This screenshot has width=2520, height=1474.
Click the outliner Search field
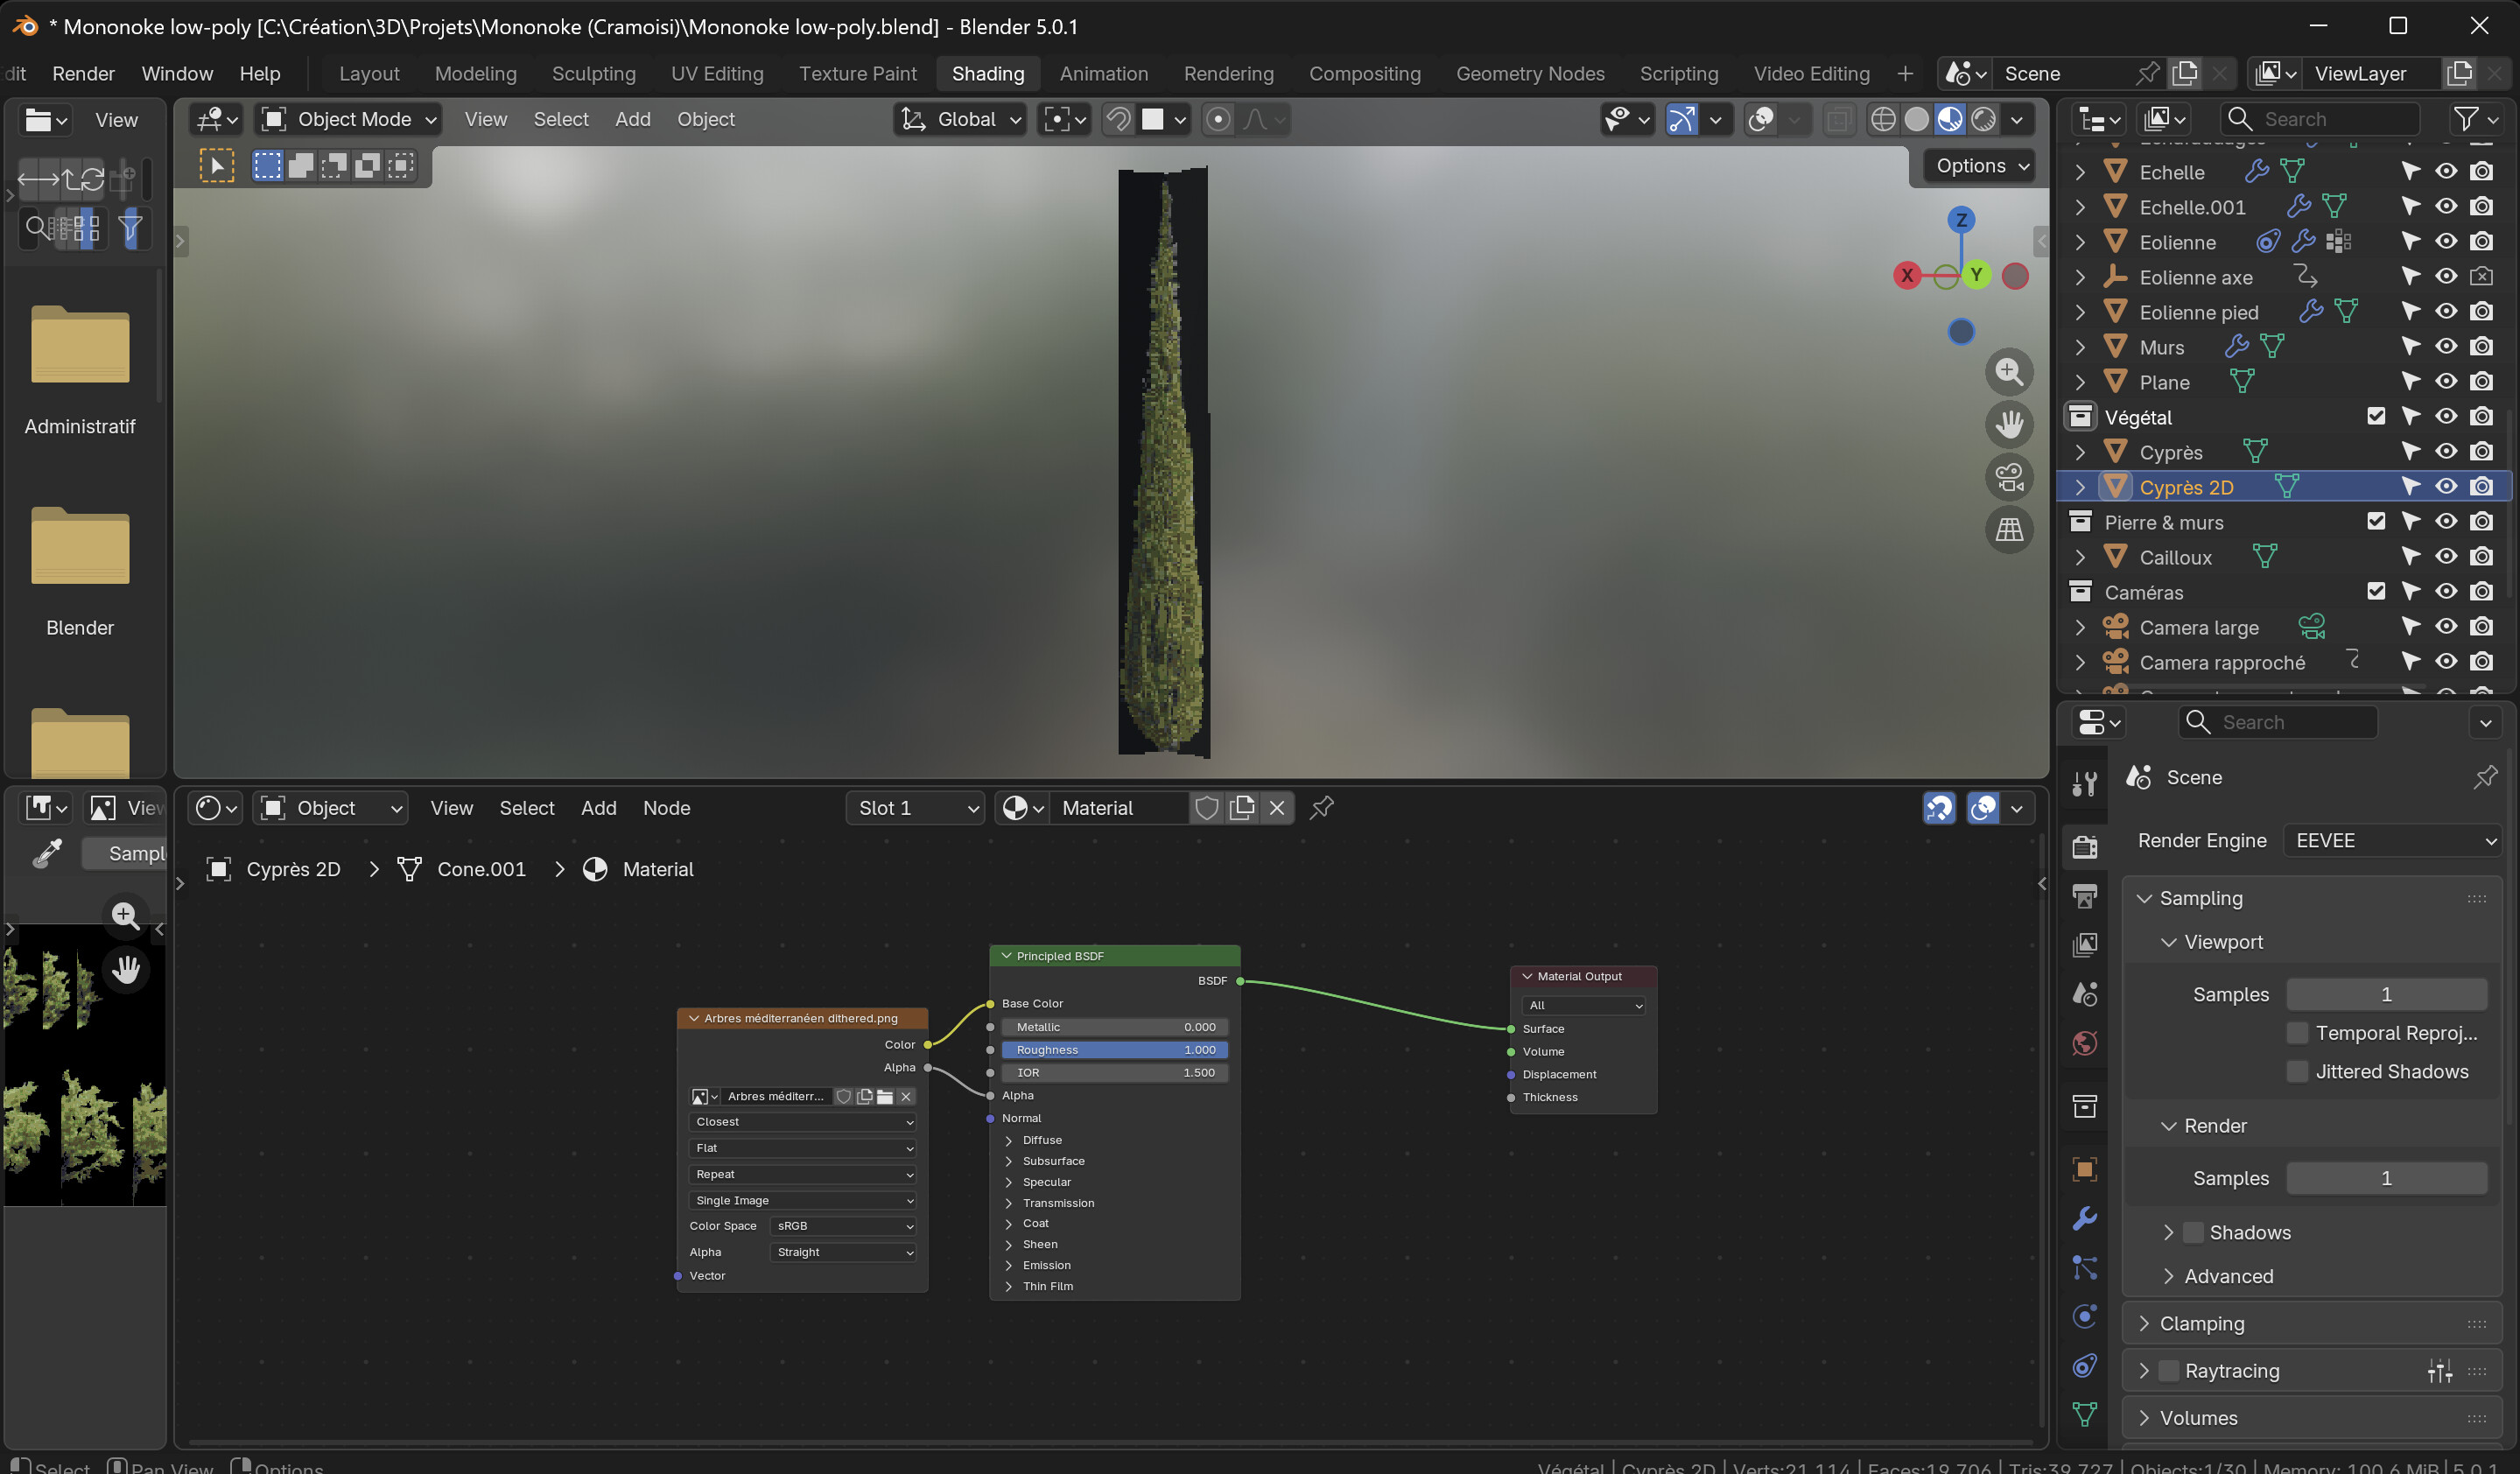pyautogui.click(x=2320, y=119)
